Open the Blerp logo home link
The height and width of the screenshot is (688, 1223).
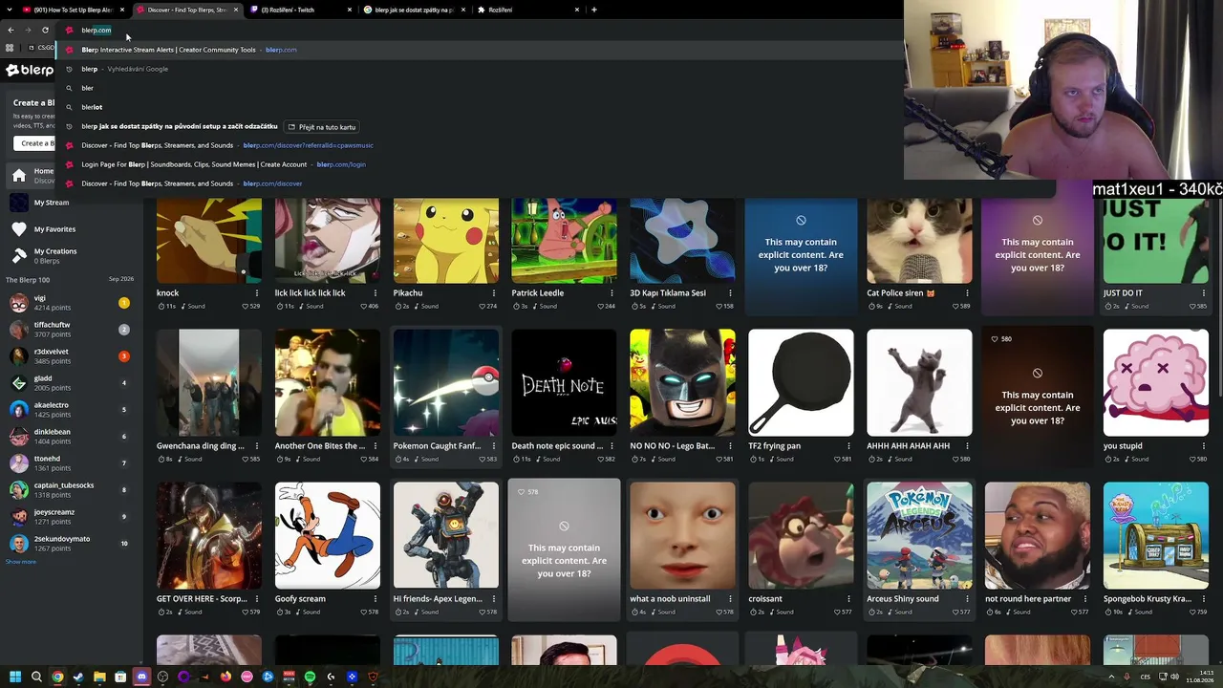tap(30, 70)
